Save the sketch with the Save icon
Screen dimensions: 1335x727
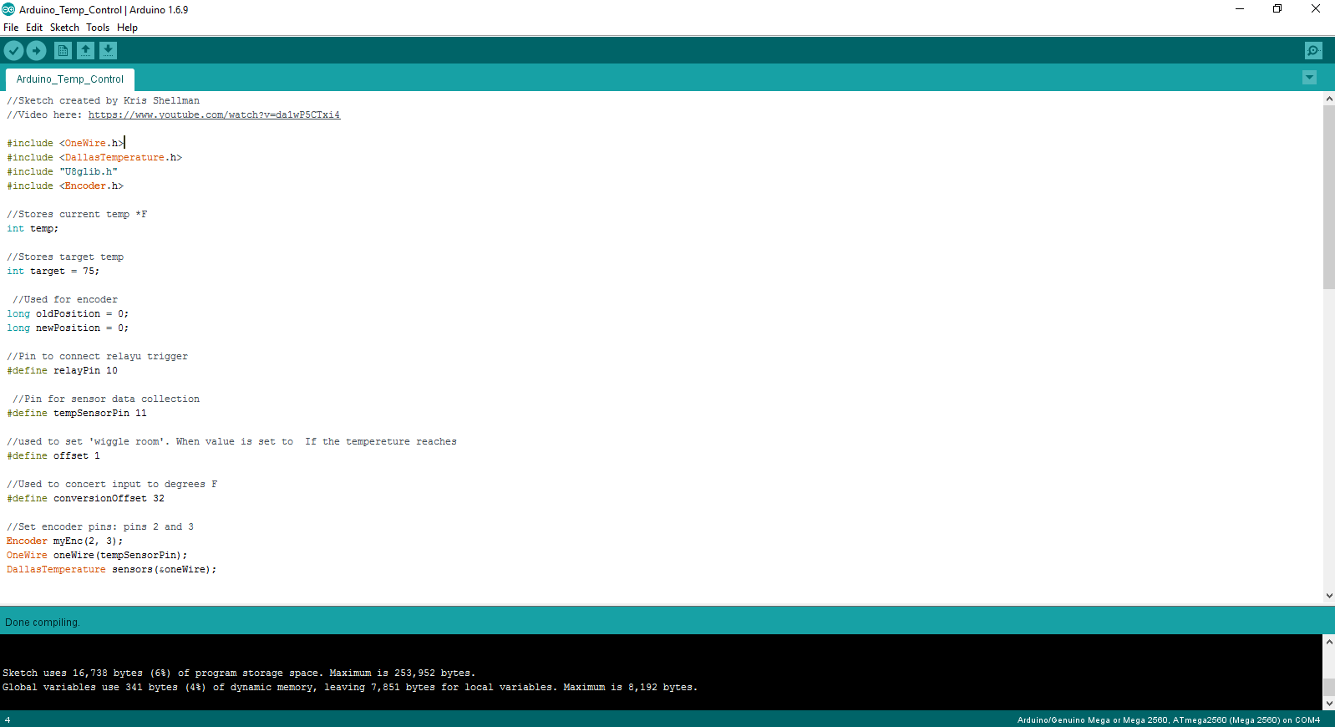(108, 51)
